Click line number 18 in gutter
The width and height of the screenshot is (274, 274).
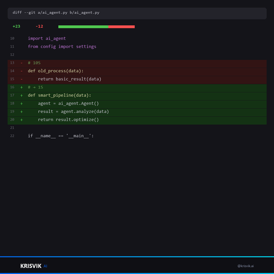pyautogui.click(x=12, y=104)
